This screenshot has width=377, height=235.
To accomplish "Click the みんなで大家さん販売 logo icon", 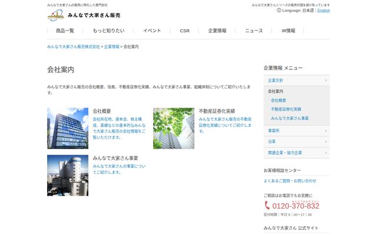I will pyautogui.click(x=56, y=15).
